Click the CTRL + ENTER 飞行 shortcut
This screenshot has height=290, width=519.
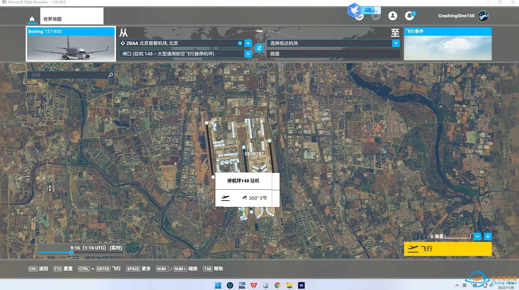click(x=99, y=269)
